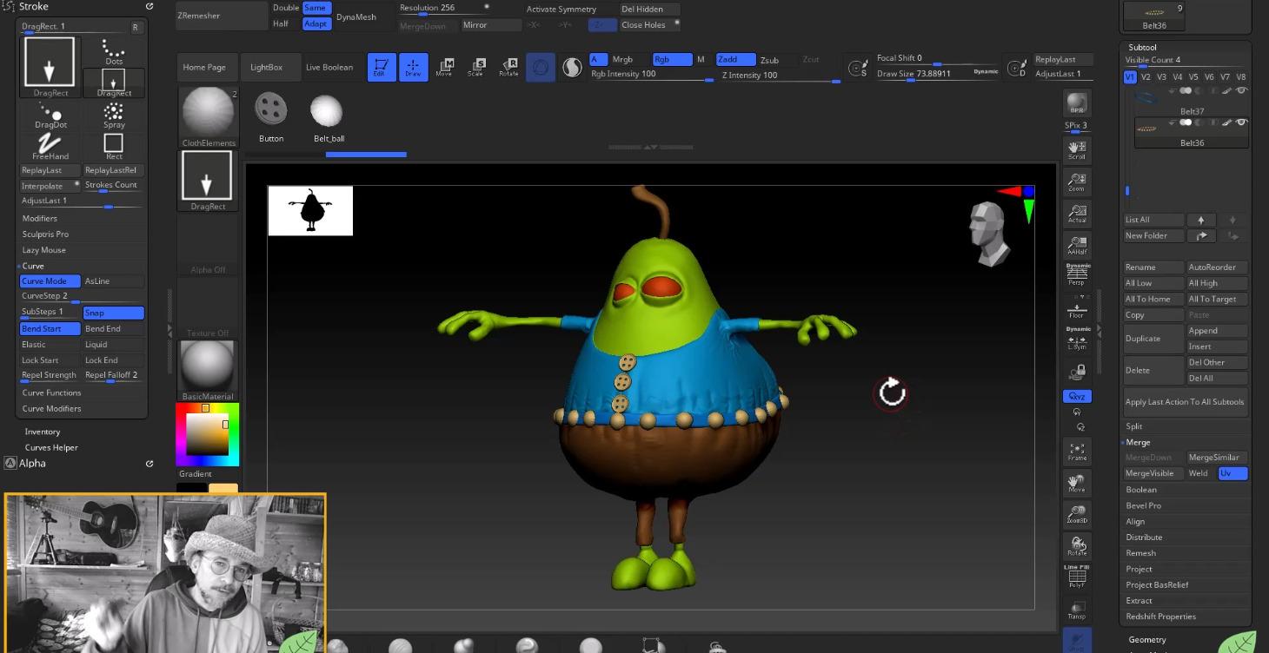Switch to subtool view tab V3

pyautogui.click(x=1162, y=76)
